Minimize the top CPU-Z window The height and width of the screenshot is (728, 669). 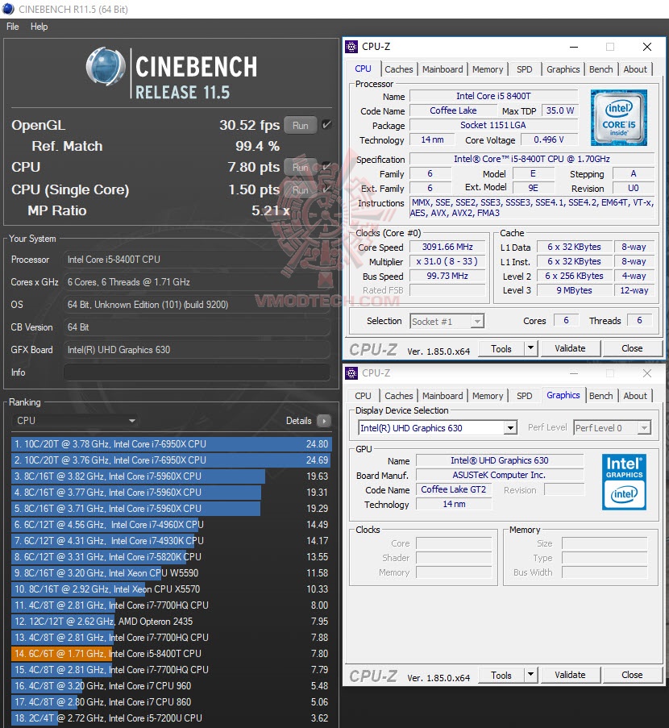(574, 47)
